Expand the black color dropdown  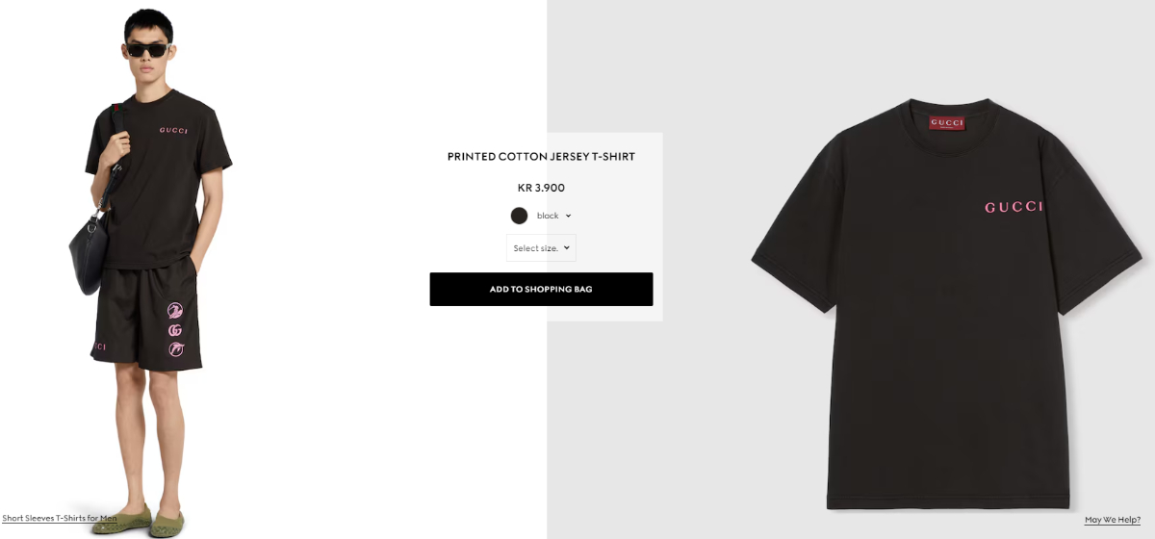(553, 216)
